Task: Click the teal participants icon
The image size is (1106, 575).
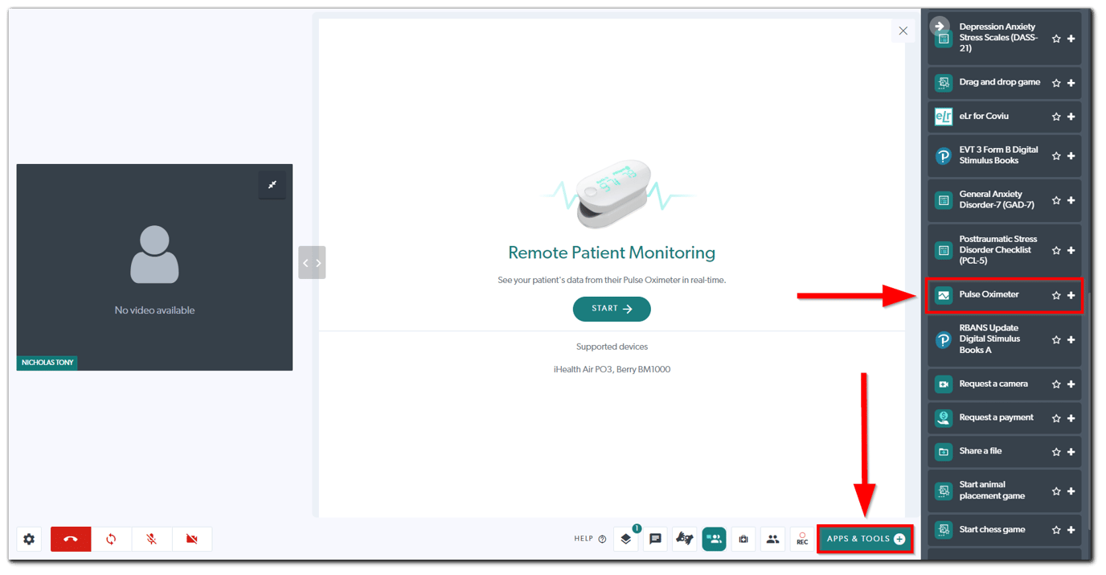Action: 714,539
